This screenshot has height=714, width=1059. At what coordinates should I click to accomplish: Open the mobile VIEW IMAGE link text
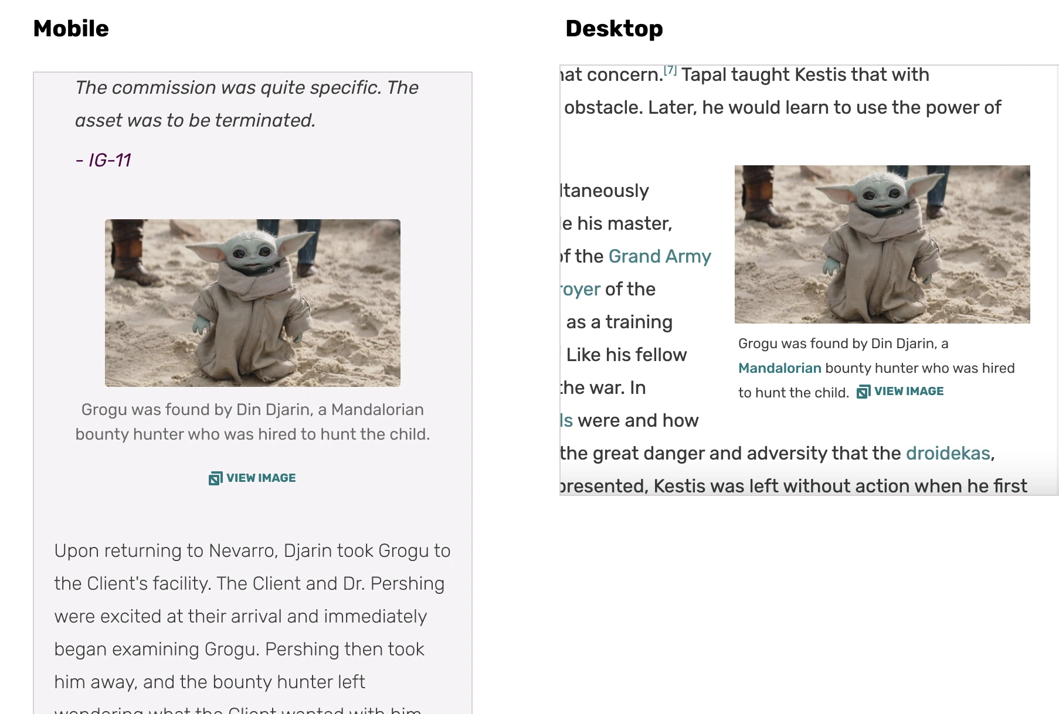tap(261, 478)
